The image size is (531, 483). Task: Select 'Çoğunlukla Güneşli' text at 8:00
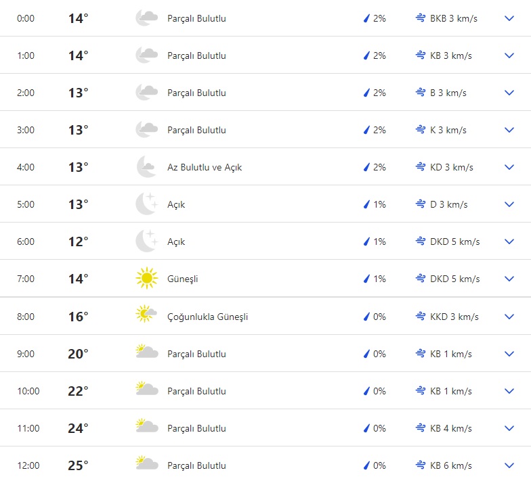click(x=207, y=317)
